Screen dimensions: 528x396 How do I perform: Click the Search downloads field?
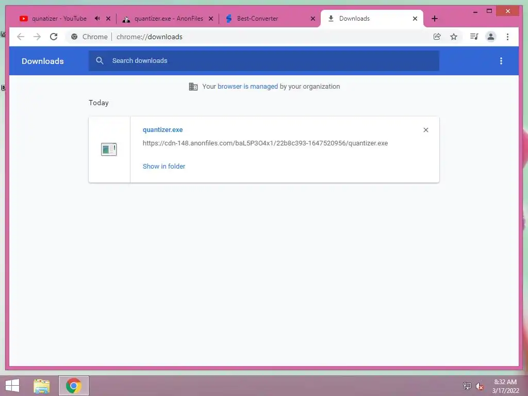point(264,61)
